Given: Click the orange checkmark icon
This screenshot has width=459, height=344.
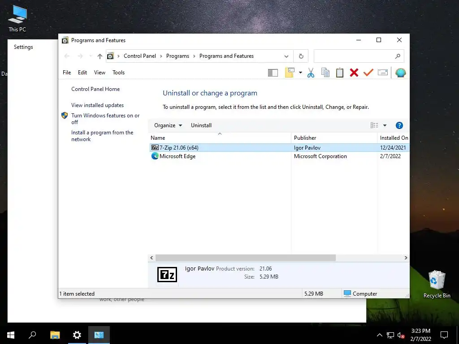Looking at the screenshot, I should coord(368,72).
